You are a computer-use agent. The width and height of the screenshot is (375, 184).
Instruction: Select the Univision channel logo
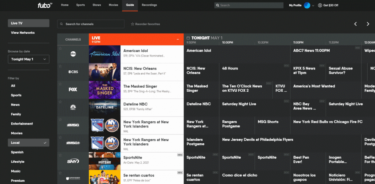(73, 178)
